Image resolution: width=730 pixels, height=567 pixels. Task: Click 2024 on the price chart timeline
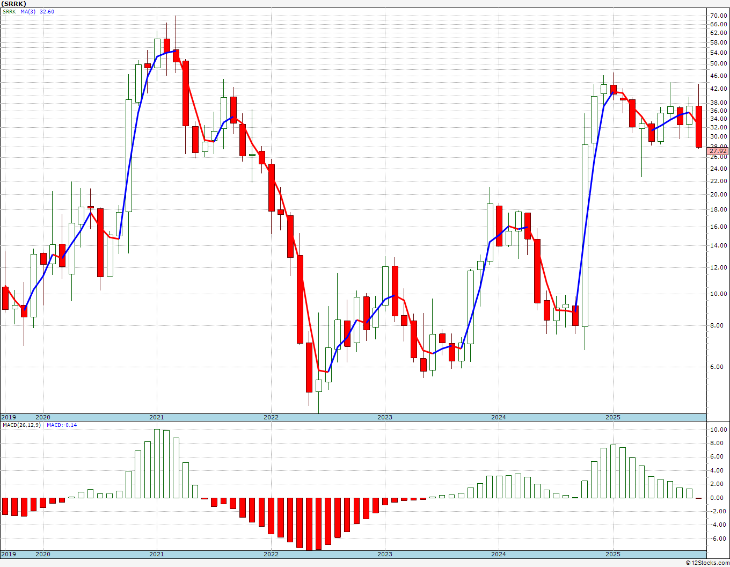click(499, 417)
